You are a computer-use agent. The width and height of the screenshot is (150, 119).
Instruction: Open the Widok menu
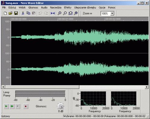click(22, 8)
